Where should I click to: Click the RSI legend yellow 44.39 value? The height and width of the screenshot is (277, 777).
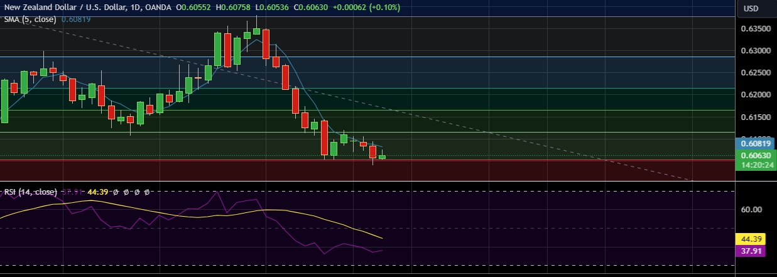[x=99, y=192]
